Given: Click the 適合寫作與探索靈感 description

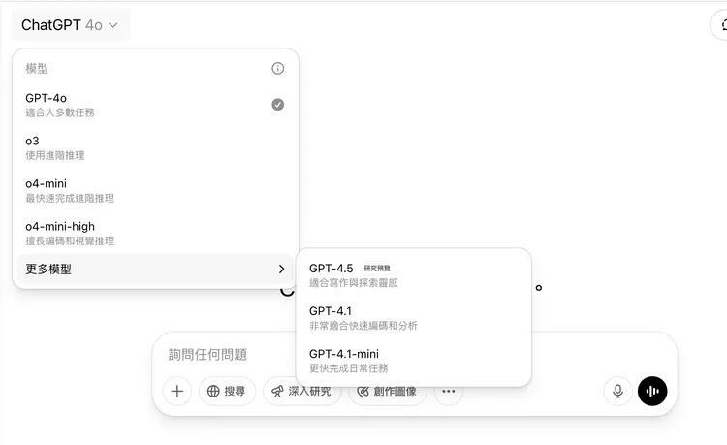Looking at the screenshot, I should 354,283.
